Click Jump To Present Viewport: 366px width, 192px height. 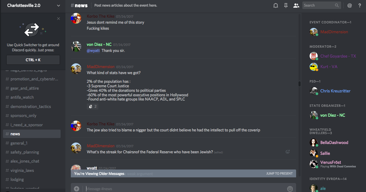click(x=279, y=173)
